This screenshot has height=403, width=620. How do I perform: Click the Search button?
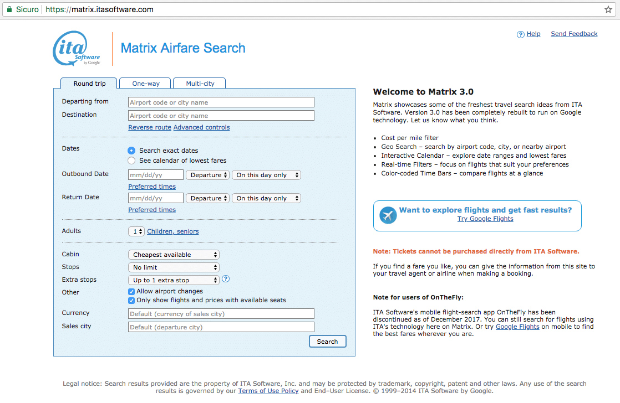pos(327,342)
